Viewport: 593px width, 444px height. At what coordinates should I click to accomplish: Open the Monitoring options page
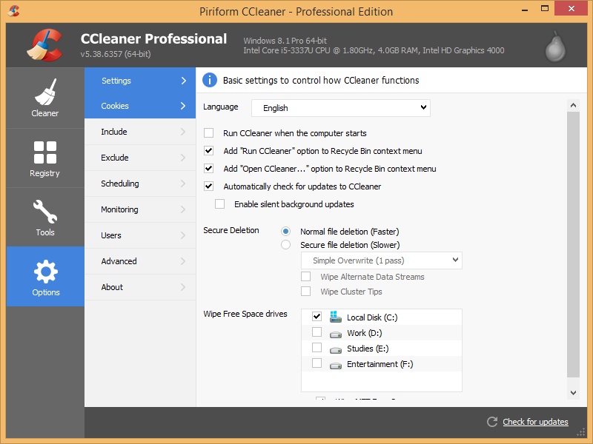(x=140, y=209)
